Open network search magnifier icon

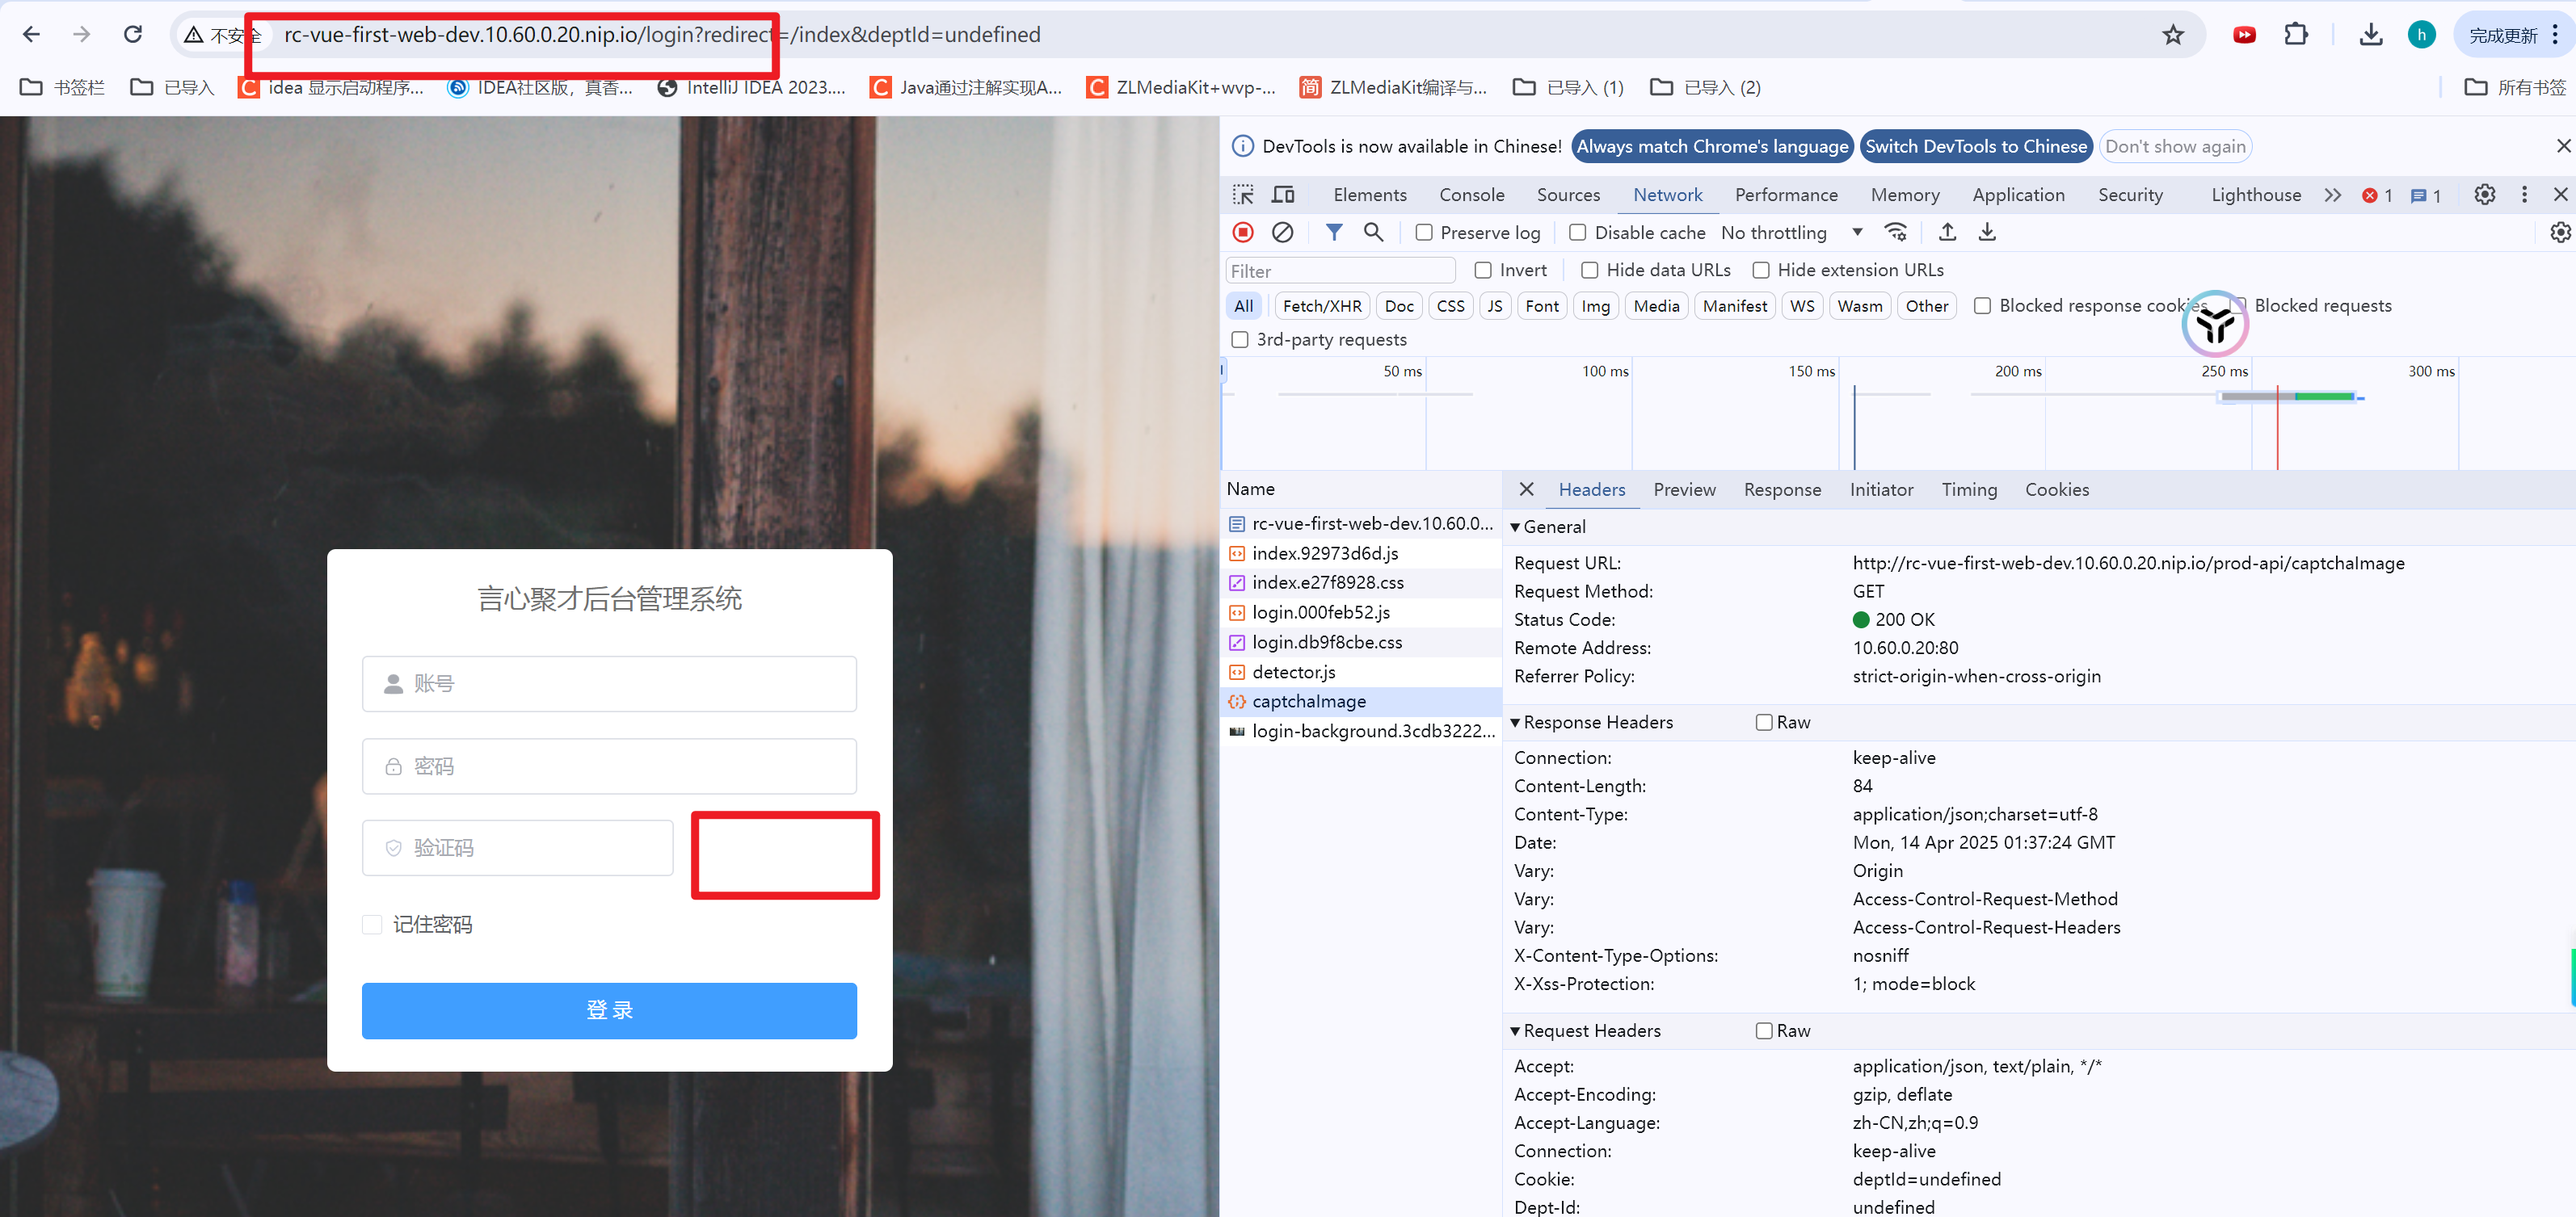tap(1373, 232)
